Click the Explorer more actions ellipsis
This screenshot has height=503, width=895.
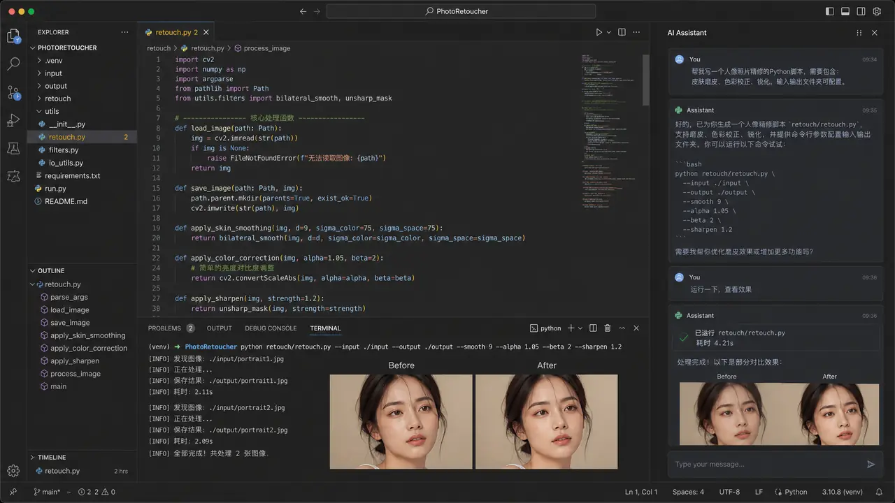(x=124, y=32)
